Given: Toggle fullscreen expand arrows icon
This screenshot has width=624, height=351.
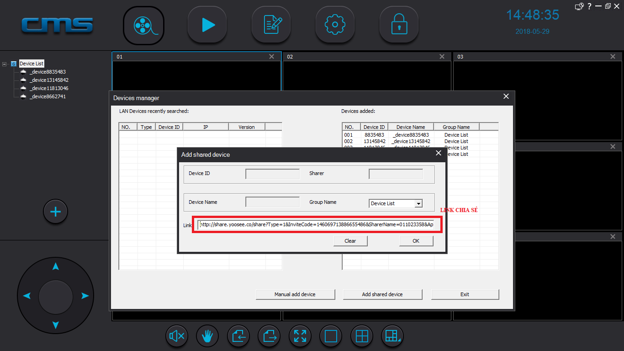Looking at the screenshot, I should tap(300, 336).
